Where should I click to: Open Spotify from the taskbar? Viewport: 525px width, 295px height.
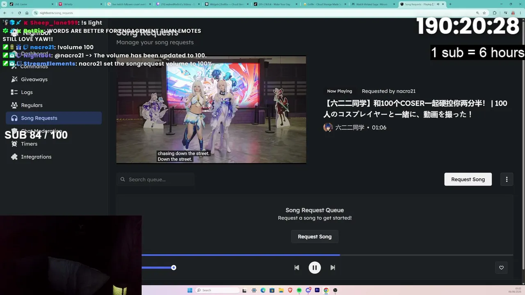click(x=299, y=290)
